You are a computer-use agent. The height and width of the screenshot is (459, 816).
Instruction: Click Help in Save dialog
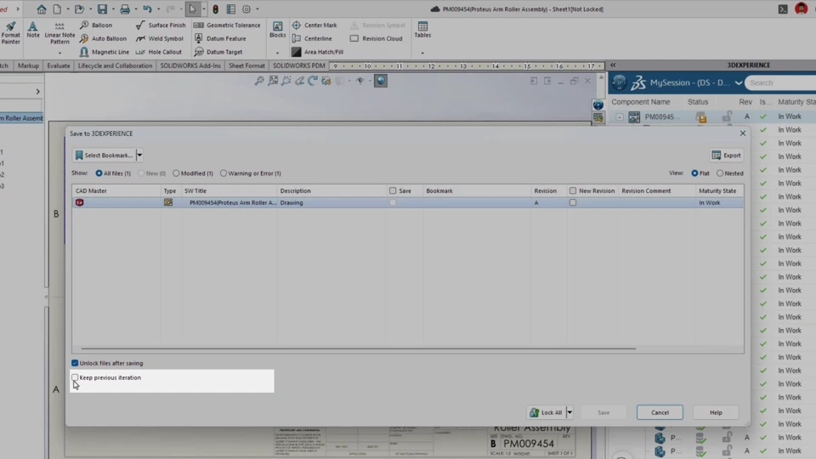coord(716,412)
